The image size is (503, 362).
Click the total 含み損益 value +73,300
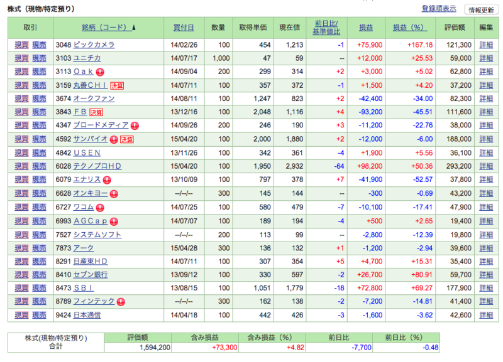[x=224, y=348]
